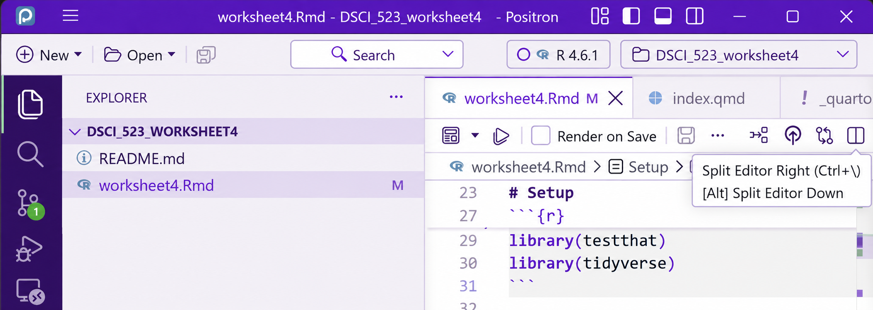The image size is (873, 310).
Task: Click the Positron logo icon
Action: click(25, 17)
